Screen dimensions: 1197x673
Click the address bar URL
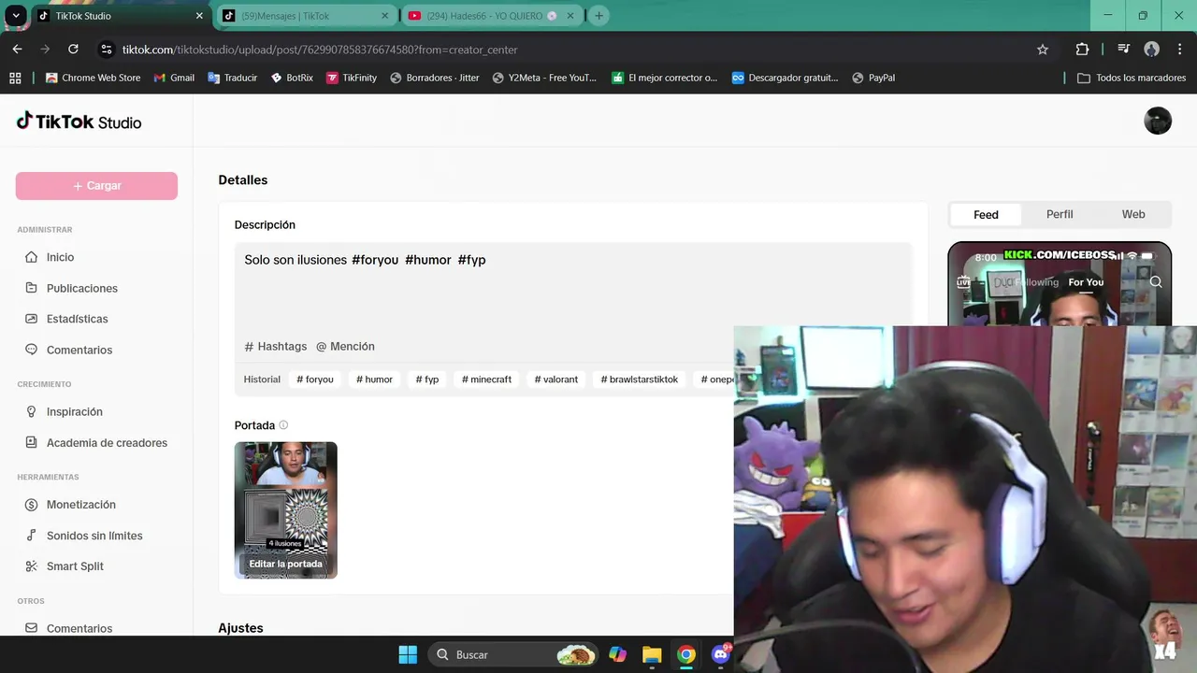(320, 50)
